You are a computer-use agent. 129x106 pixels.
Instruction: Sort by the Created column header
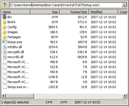(123, 12)
